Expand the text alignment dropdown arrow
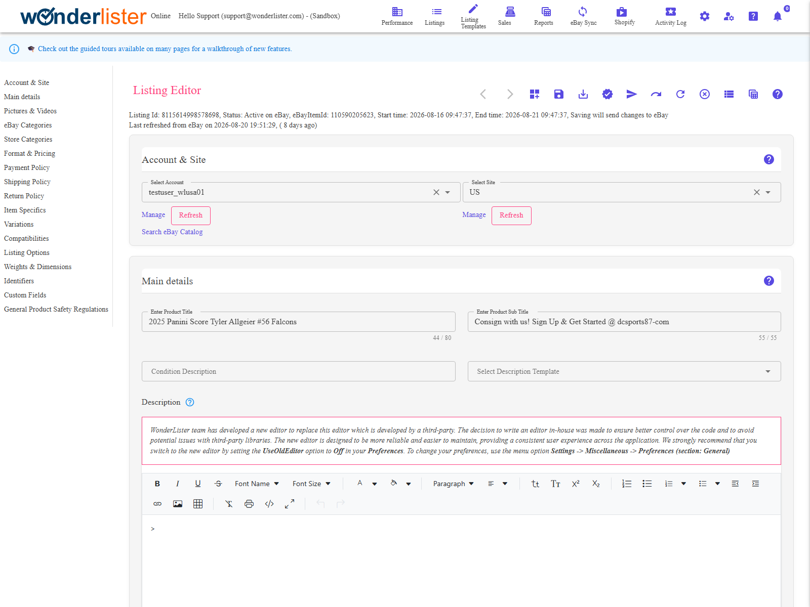The image size is (810, 607). click(x=505, y=484)
